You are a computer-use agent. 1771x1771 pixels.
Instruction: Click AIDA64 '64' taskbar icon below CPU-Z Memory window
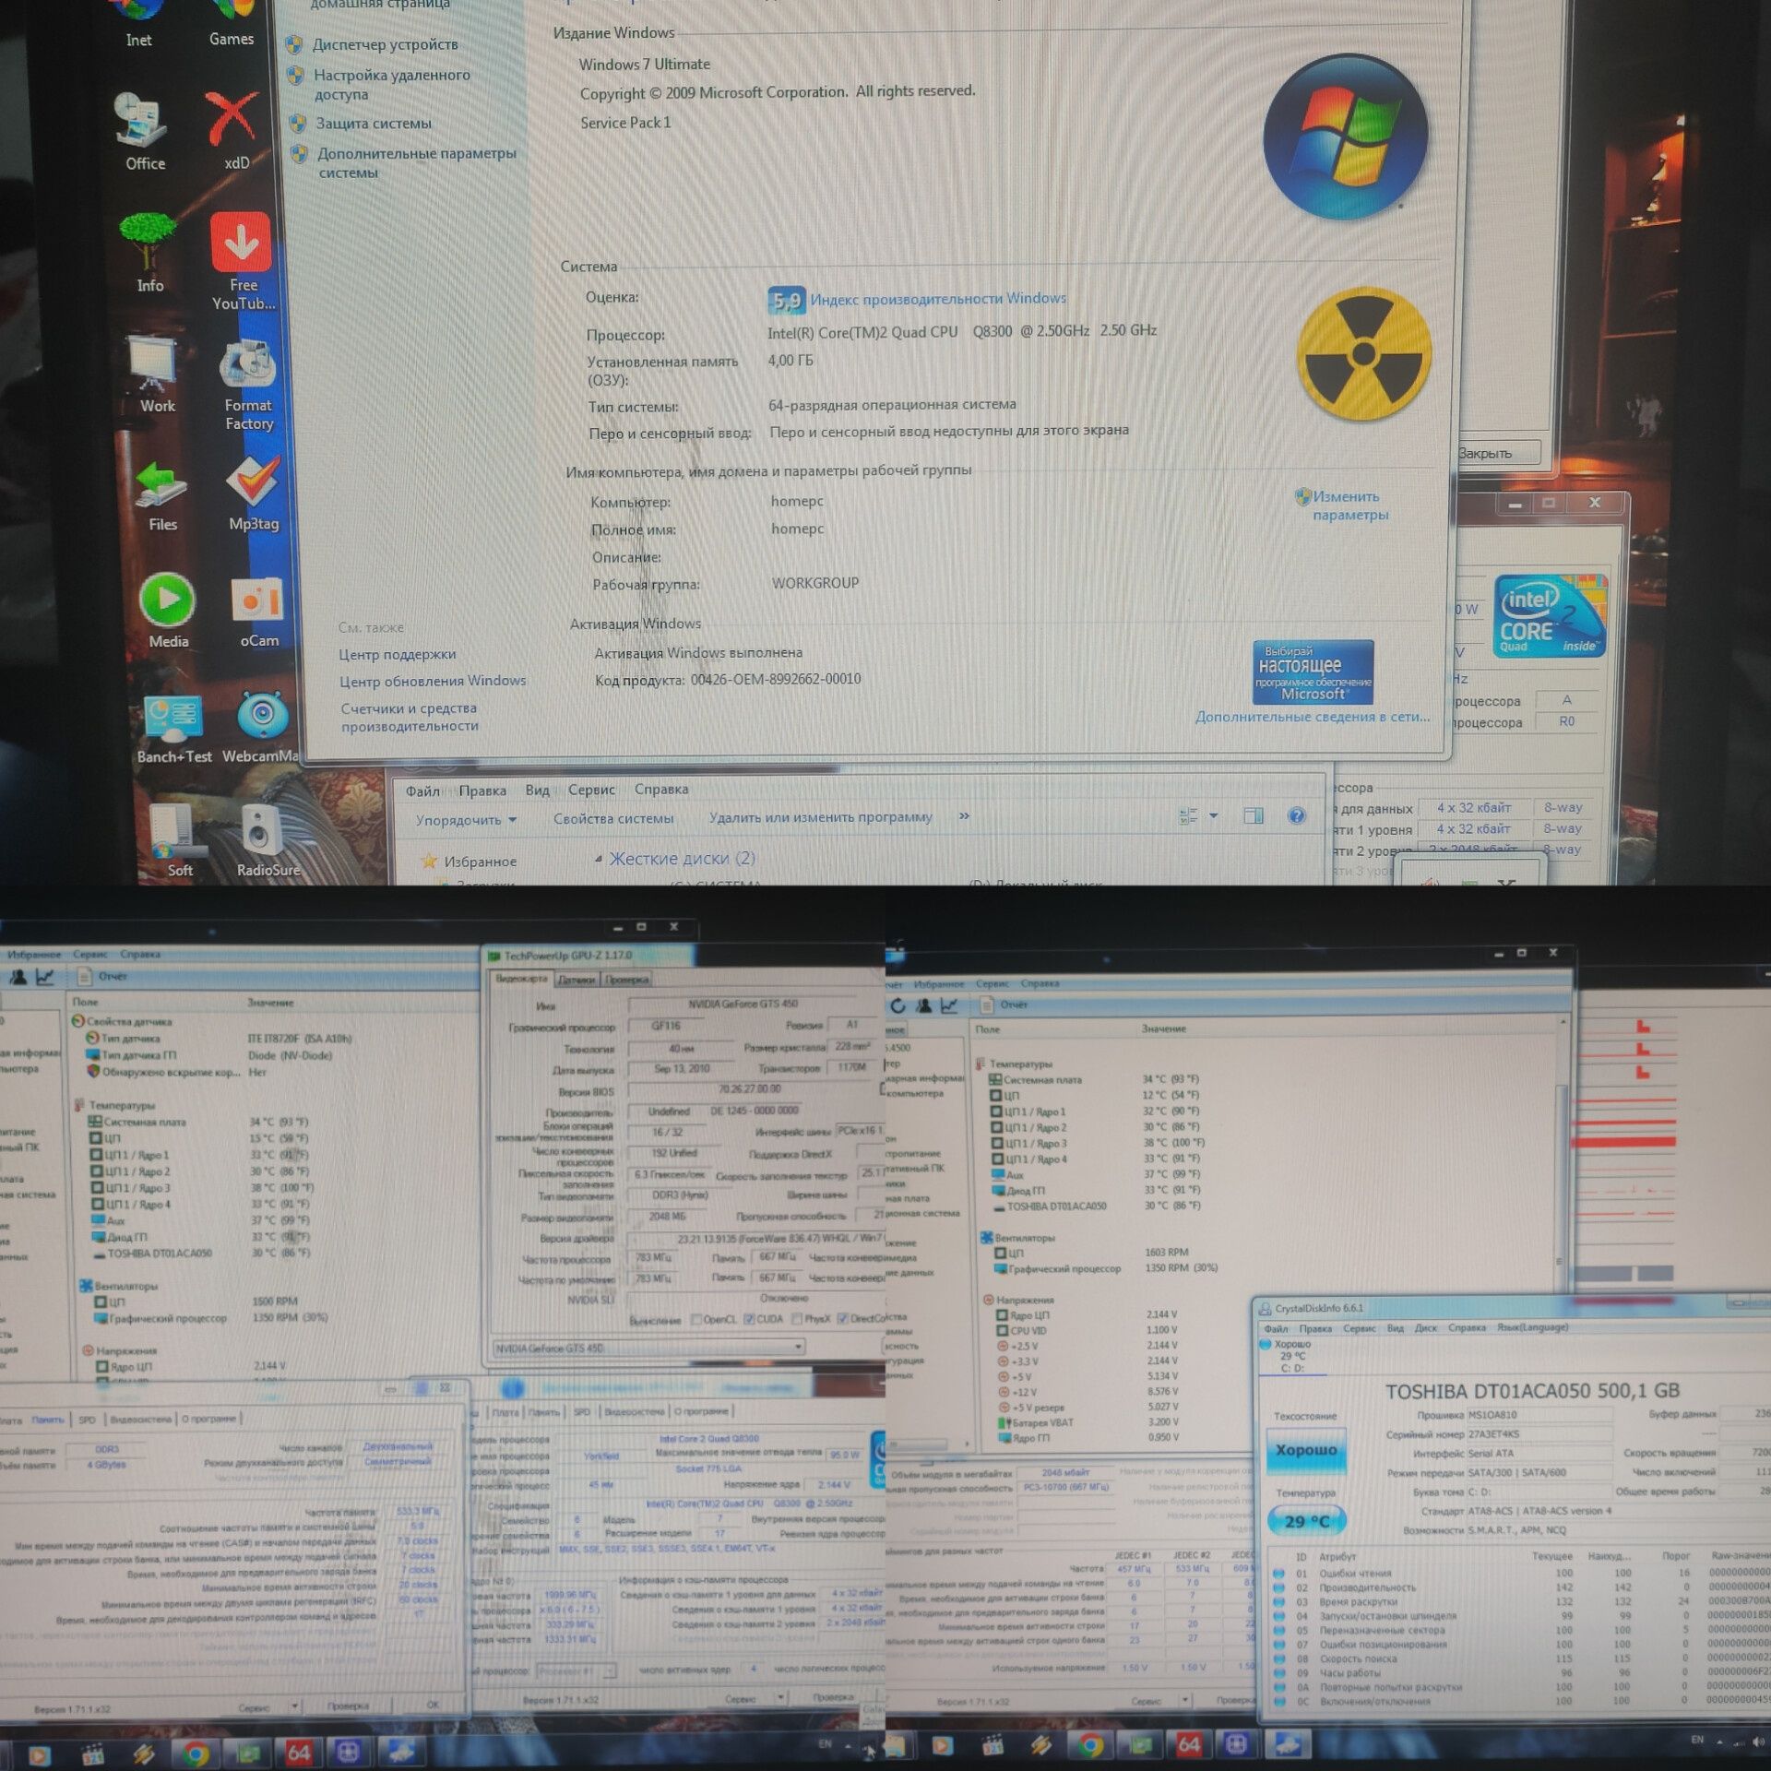[x=299, y=1752]
